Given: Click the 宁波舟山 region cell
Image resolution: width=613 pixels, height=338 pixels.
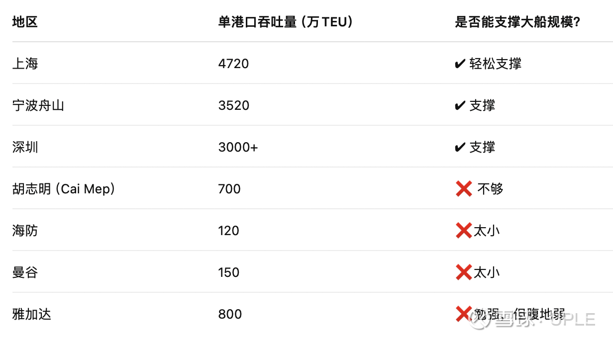Looking at the screenshot, I should pyautogui.click(x=38, y=106).
